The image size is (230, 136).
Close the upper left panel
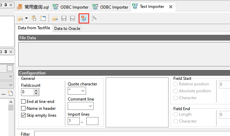[x=11, y=5]
